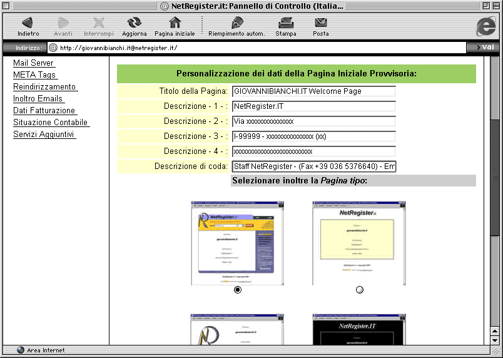Open the Situazione Contabile link
The height and width of the screenshot is (358, 503).
[51, 122]
